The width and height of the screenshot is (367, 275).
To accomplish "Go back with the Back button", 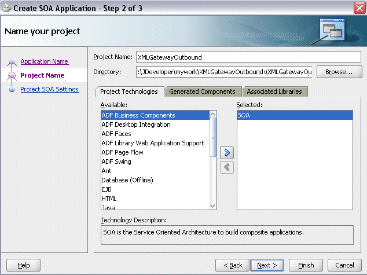I will [x=232, y=265].
